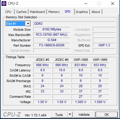Click the Max Bandwidth PC3-10700 field

52,35
